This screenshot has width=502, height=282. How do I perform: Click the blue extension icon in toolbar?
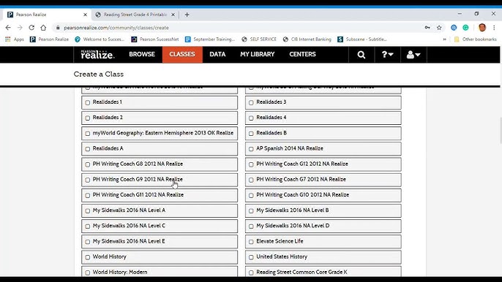[454, 28]
